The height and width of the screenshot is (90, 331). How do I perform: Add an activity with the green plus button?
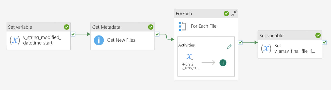coord(223,63)
